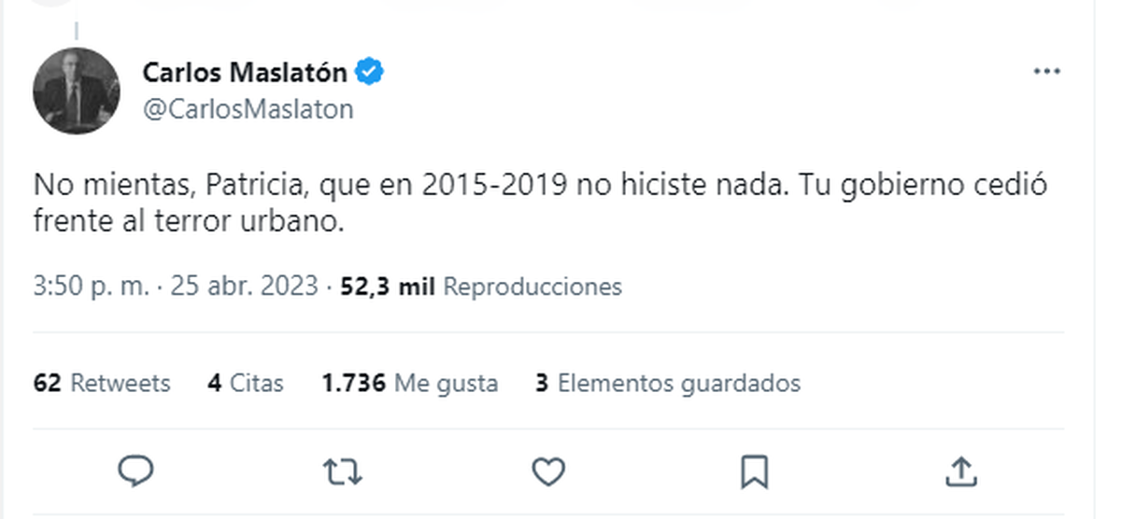Screen dimensions: 1121x519
Task: Retweet this post using the arrows icon
Action: coord(342,471)
